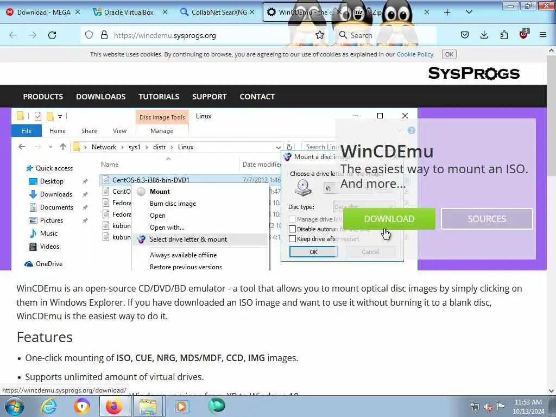Image resolution: width=556 pixels, height=417 pixels.
Task: Click the SysProgs logo
Action: tap(473, 73)
